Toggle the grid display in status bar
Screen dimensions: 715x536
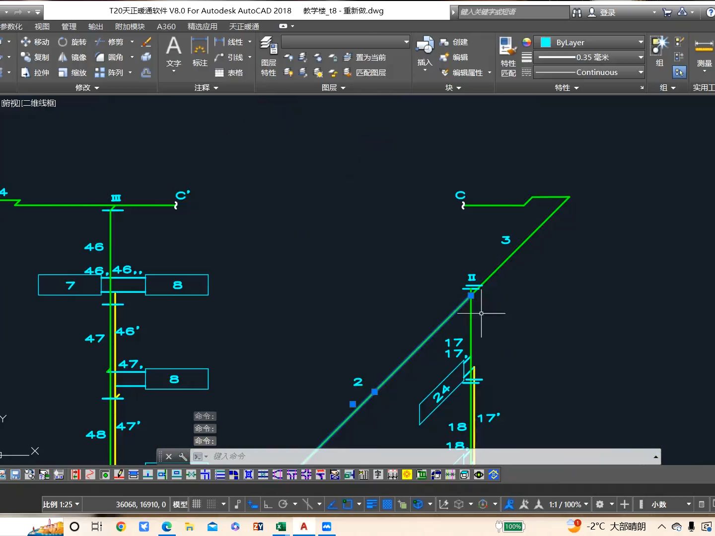(x=197, y=504)
